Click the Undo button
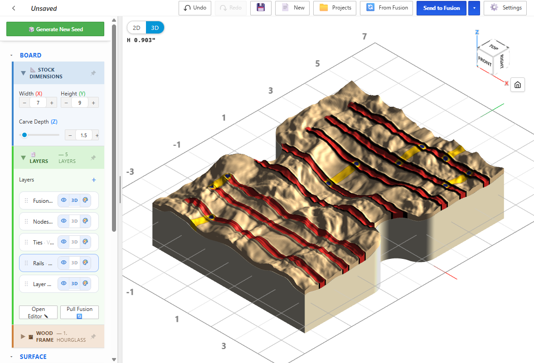The width and height of the screenshot is (534, 363). (195, 8)
